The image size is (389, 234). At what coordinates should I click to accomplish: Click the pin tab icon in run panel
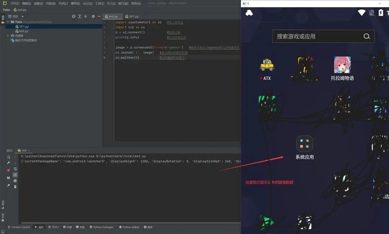click(8, 185)
